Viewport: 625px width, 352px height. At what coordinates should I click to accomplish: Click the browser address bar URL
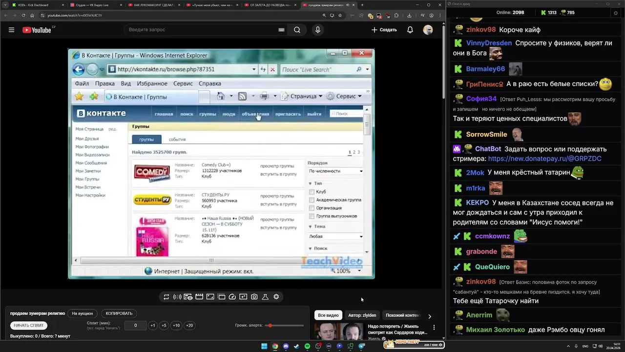click(x=75, y=15)
